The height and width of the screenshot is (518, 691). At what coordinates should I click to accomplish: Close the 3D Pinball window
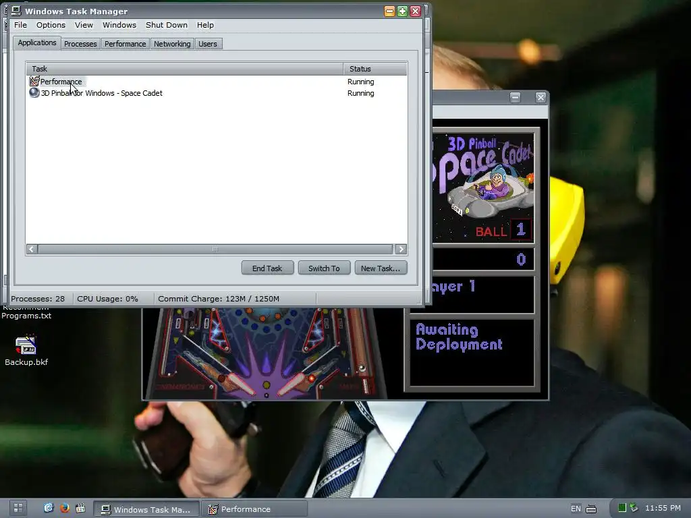coord(541,97)
